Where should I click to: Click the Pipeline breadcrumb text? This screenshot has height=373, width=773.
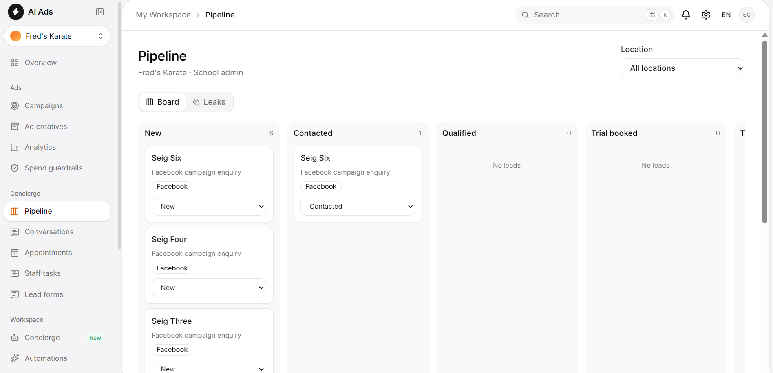coord(220,15)
